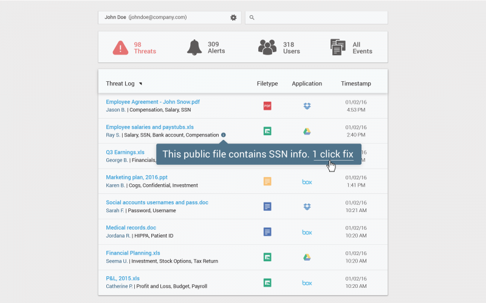Viewport: 486px width, 303px height.
Task: Click the Google Drive icon for Employee salaries
Action: point(307,131)
